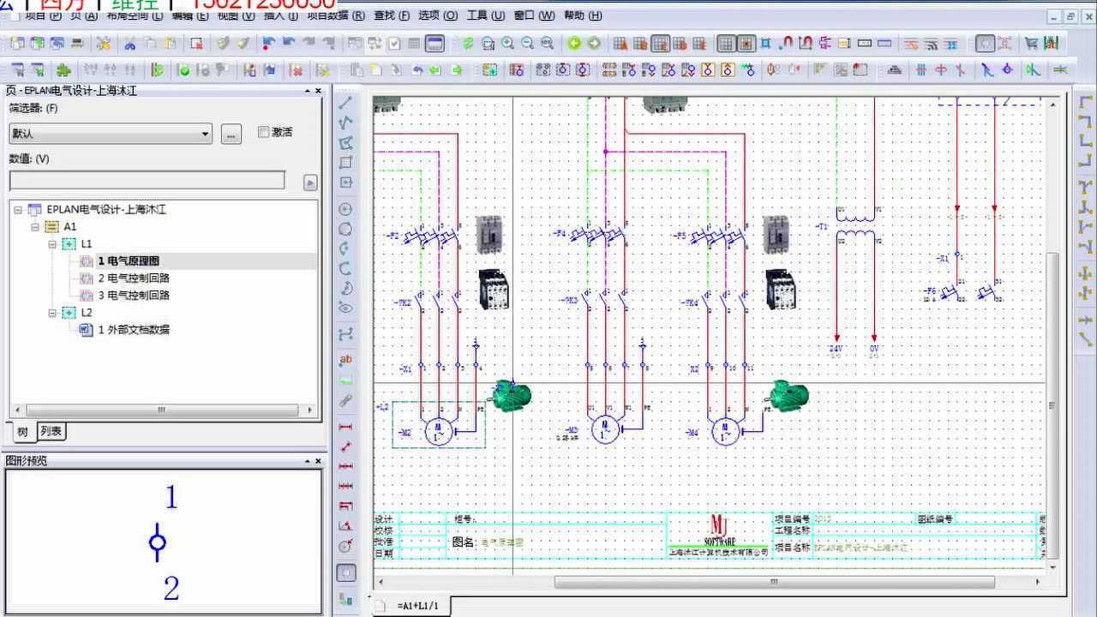The height and width of the screenshot is (617, 1097).
Task: Click the shopping cart toolbar icon
Action: click(x=1031, y=44)
